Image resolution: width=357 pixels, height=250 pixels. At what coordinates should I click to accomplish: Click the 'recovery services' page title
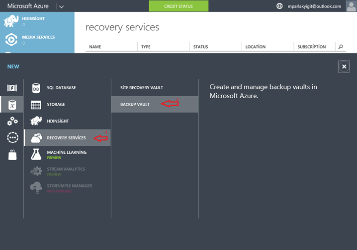[122, 27]
